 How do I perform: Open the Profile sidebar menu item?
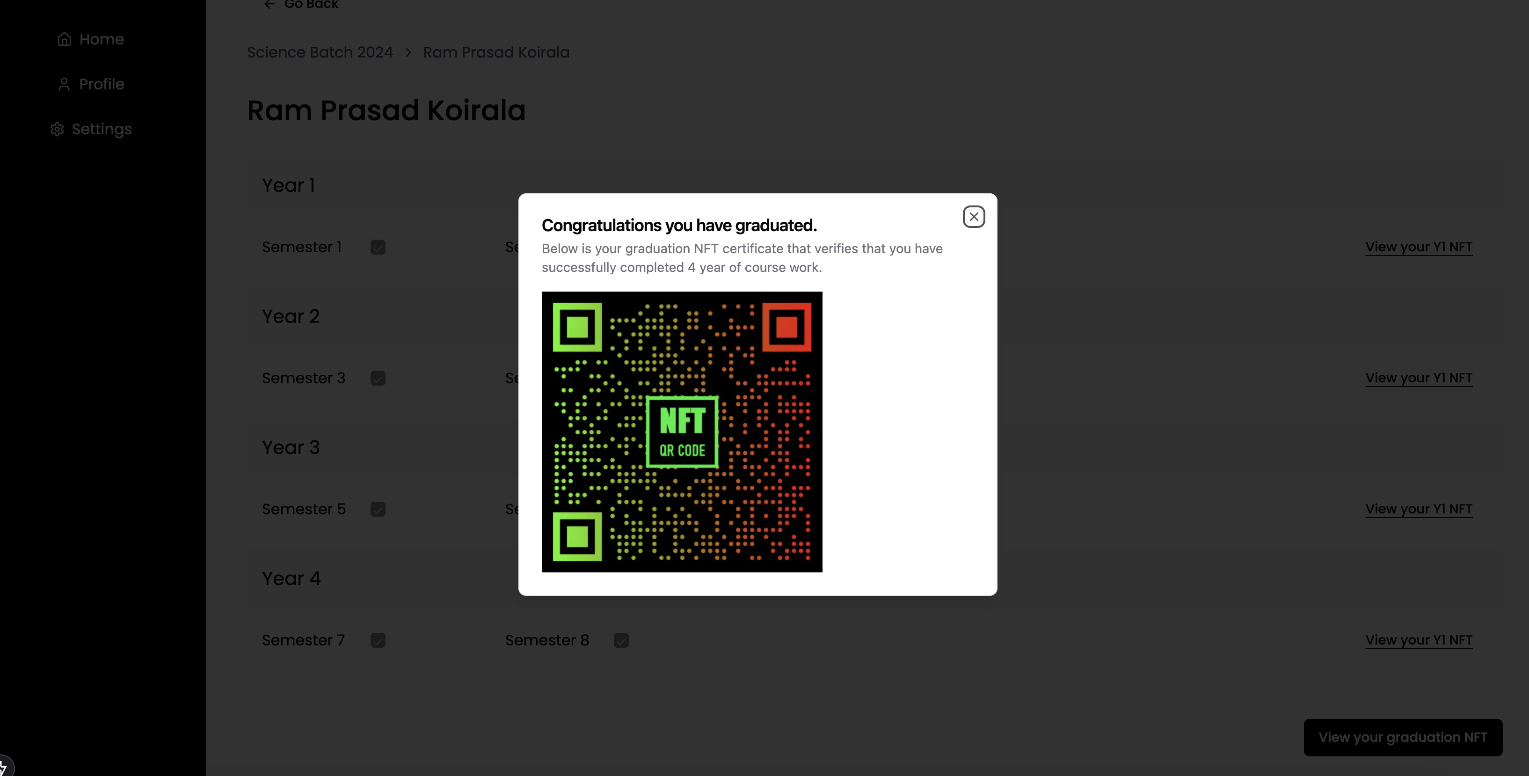click(x=102, y=84)
